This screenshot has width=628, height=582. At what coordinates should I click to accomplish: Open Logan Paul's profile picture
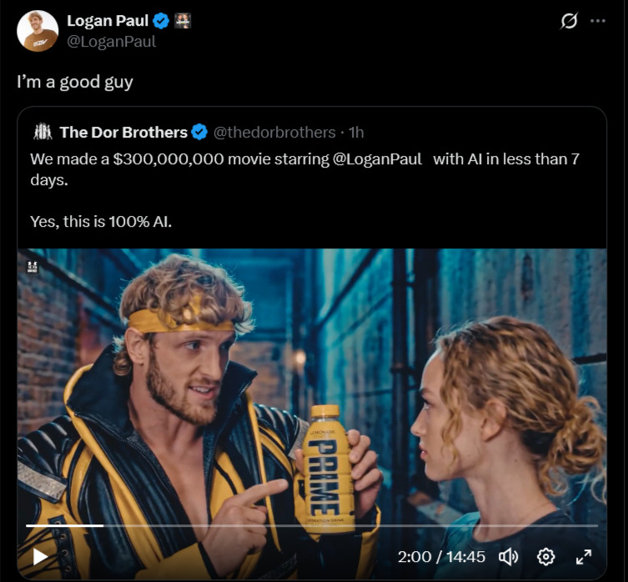coord(38,31)
